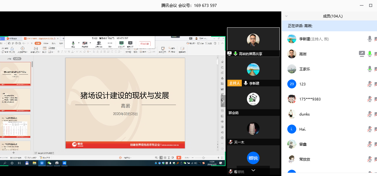
Task: Open WeChat from the taskbar
Action: (x=49, y=163)
